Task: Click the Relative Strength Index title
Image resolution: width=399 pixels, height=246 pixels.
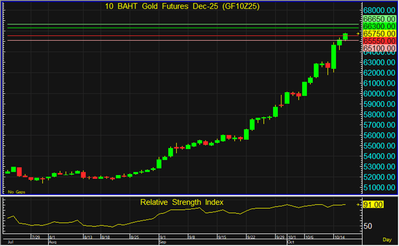Action: click(182, 202)
